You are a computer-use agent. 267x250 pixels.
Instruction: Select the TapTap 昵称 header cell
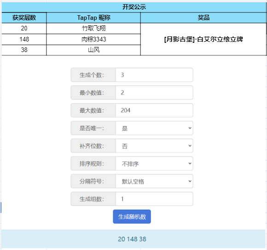pos(93,17)
